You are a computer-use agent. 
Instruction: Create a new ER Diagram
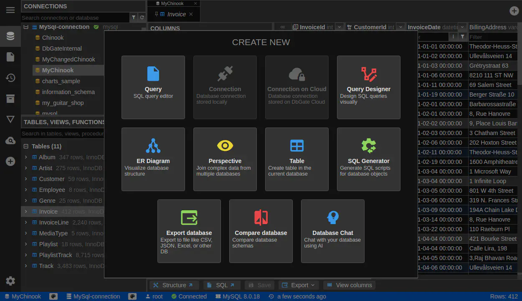coord(153,159)
